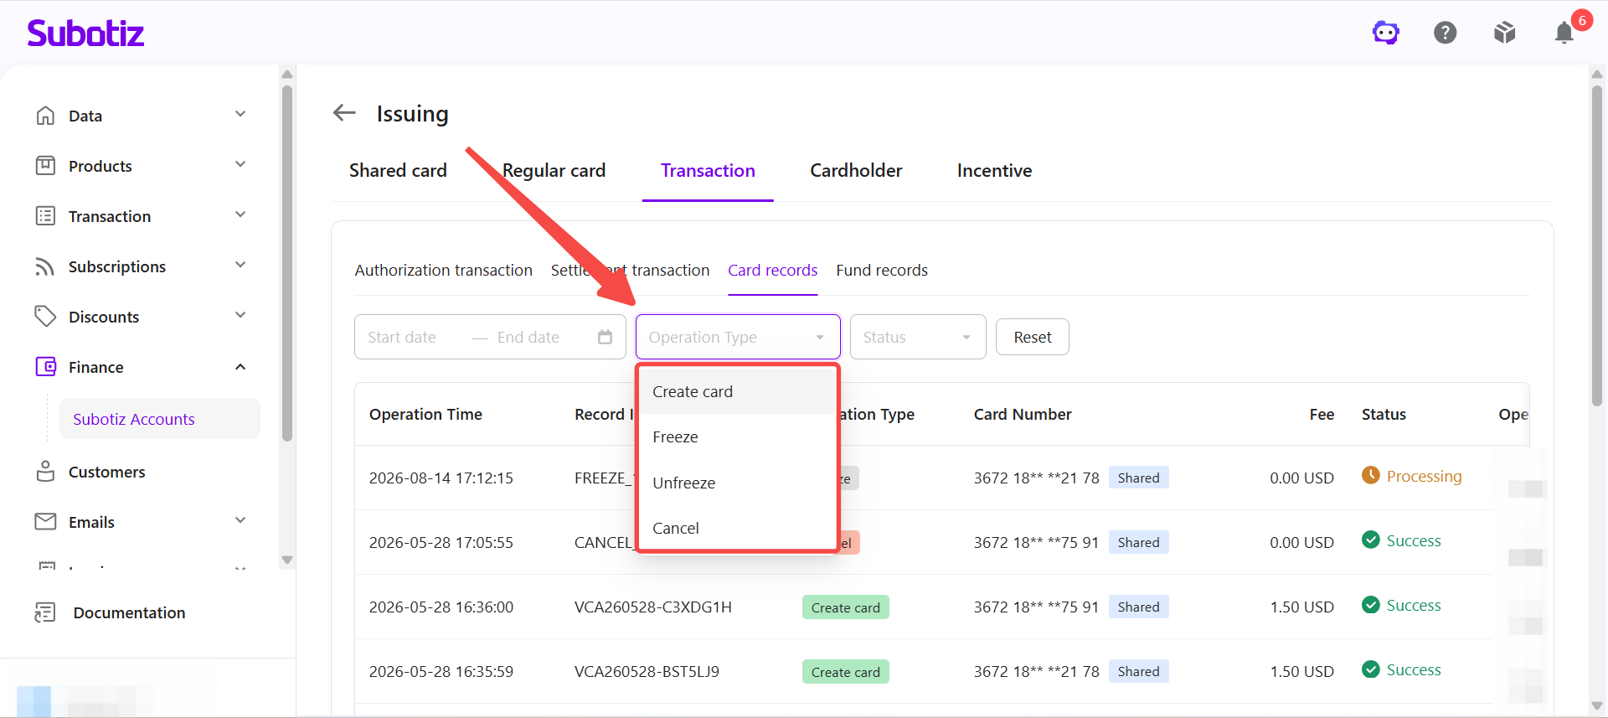1608x718 pixels.
Task: Expand the Data menu chevron
Action: (240, 114)
